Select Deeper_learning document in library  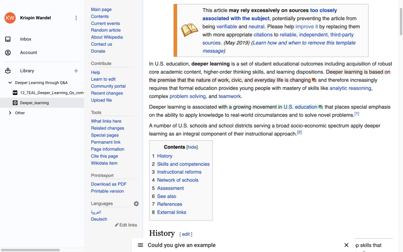tap(34, 103)
